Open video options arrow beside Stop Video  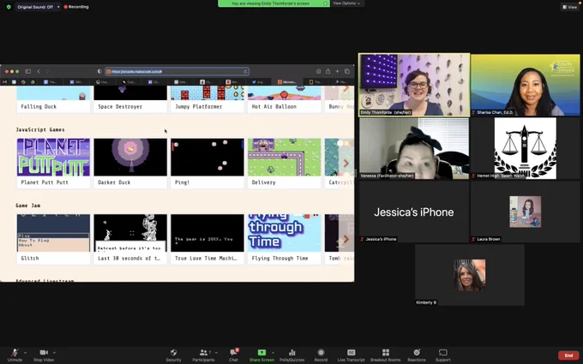pyautogui.click(x=54, y=353)
